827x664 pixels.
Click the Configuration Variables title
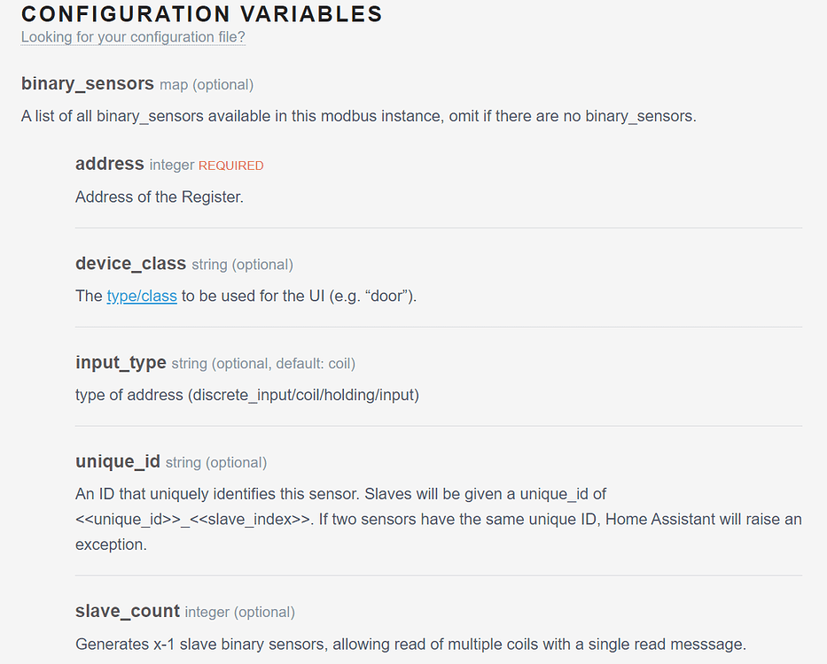(x=202, y=14)
